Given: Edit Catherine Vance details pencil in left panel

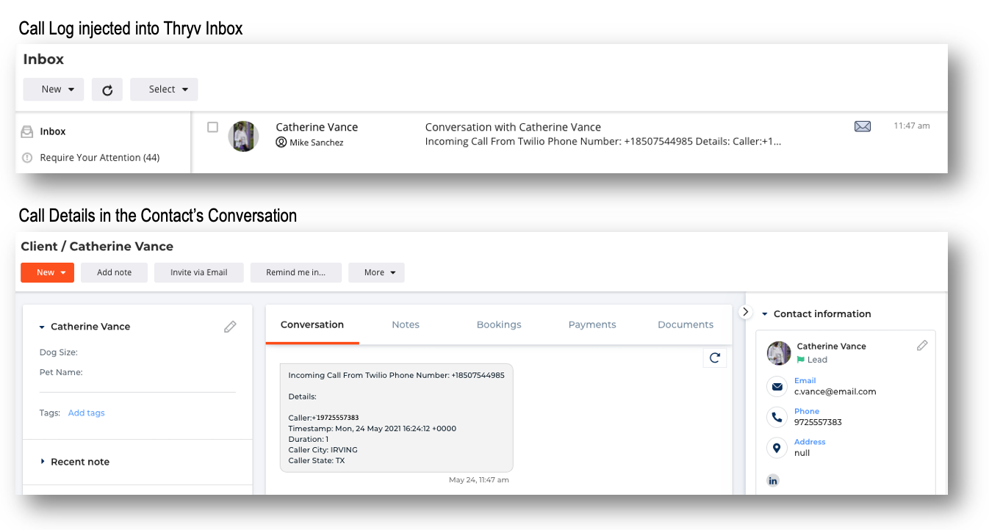Looking at the screenshot, I should pyautogui.click(x=230, y=327).
